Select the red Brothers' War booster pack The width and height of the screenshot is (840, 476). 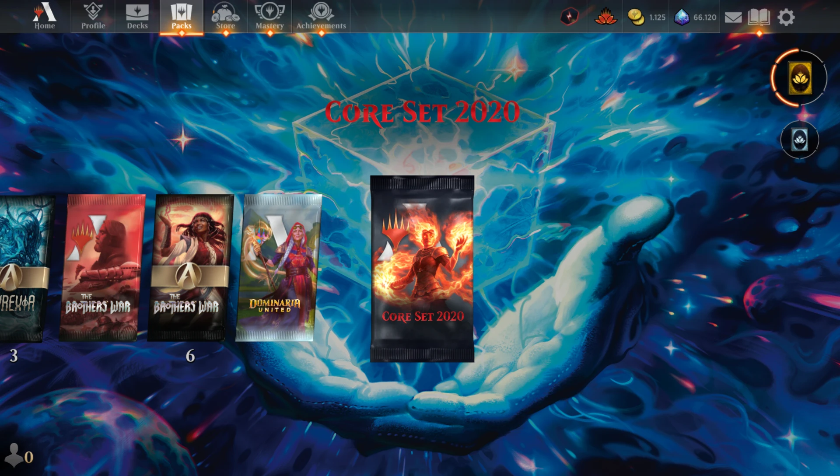[102, 268]
